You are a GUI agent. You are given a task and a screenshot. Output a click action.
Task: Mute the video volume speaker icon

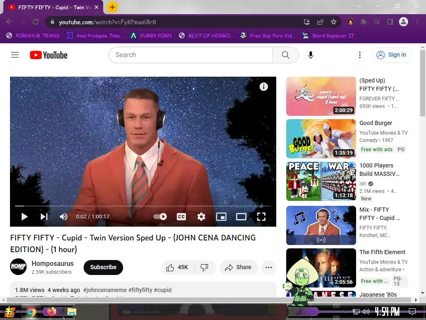click(x=64, y=217)
